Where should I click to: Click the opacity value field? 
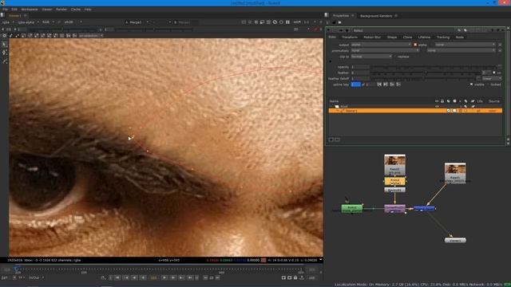[x=360, y=67]
